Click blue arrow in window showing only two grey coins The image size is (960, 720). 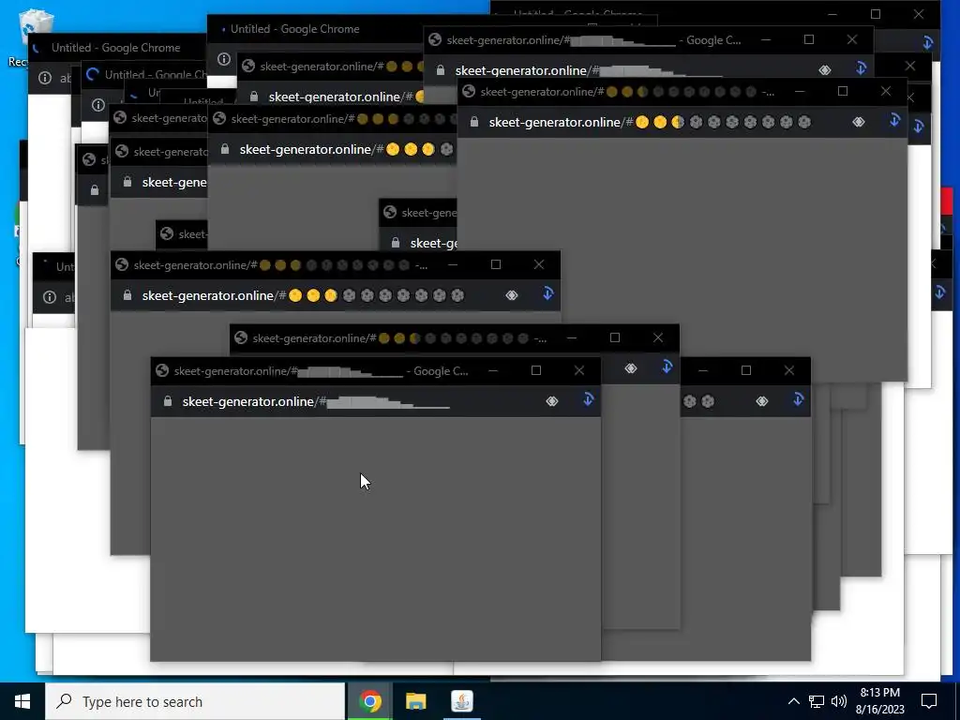(x=798, y=399)
